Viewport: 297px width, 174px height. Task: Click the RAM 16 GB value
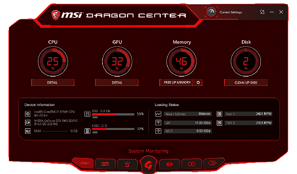point(74,131)
